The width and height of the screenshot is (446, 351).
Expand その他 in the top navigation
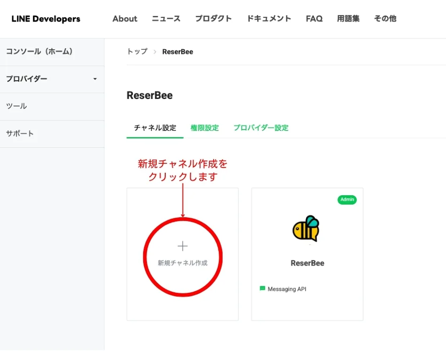click(x=385, y=19)
